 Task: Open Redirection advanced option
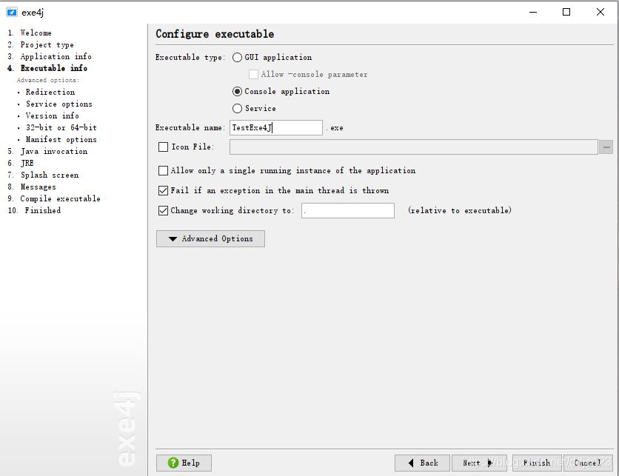(x=50, y=92)
